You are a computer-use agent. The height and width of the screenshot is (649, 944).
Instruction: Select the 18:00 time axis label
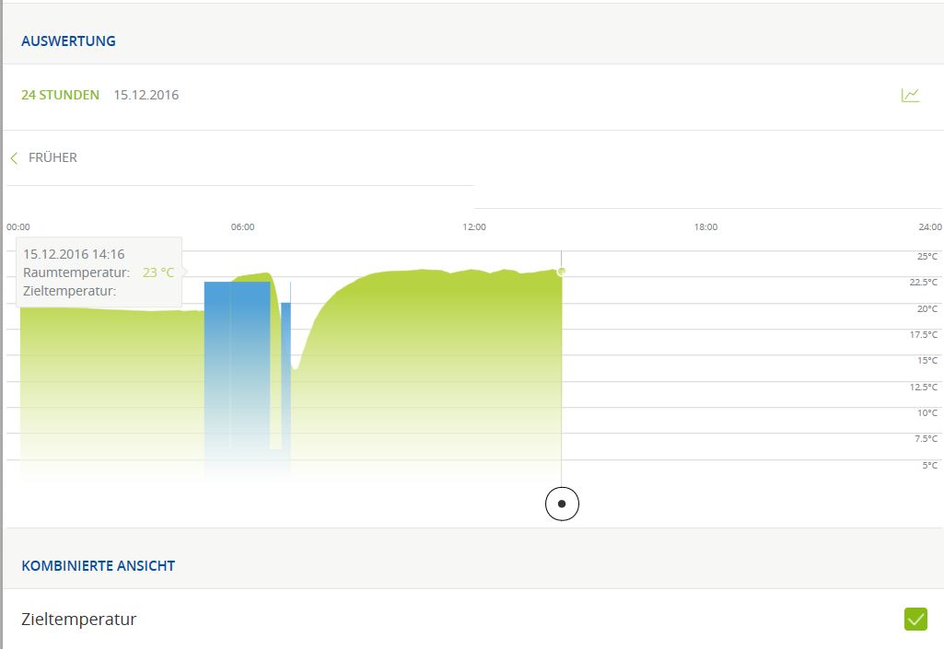click(705, 226)
